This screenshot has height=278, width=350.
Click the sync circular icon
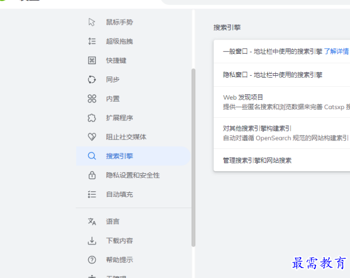[92, 79]
